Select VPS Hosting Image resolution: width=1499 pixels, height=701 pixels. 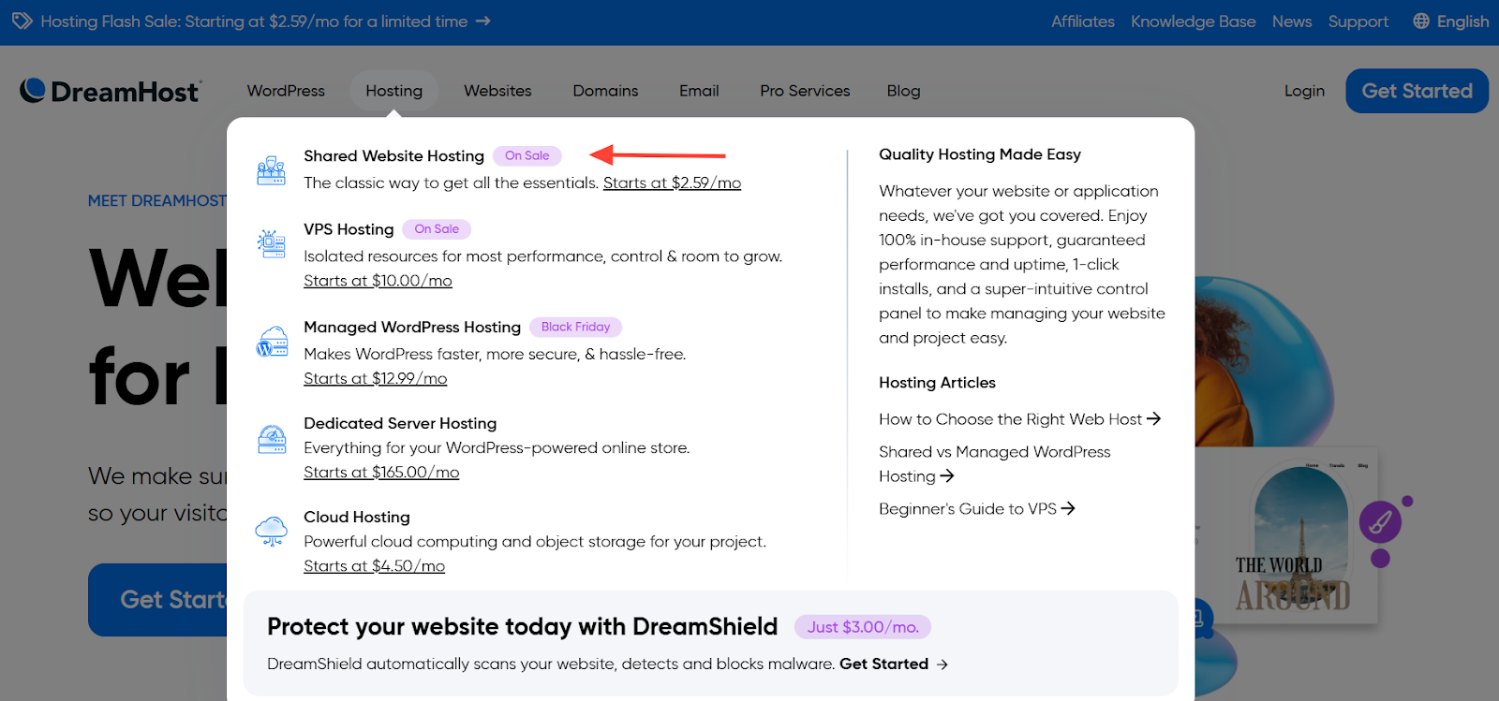(349, 229)
